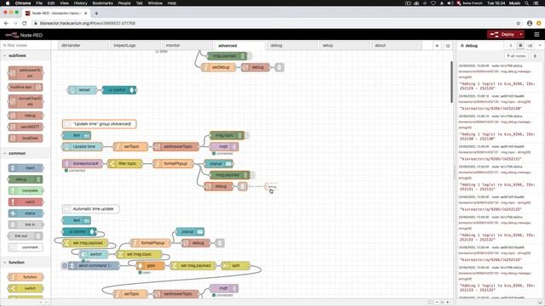Select the gate node on canvas

[x=150, y=266]
